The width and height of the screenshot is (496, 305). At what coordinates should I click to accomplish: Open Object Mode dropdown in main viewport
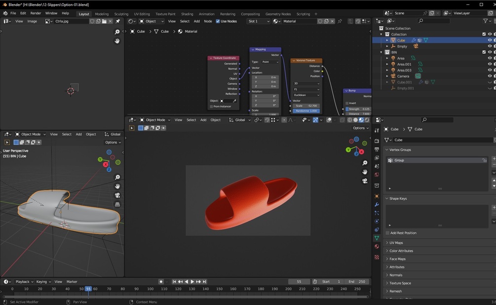pos(155,120)
